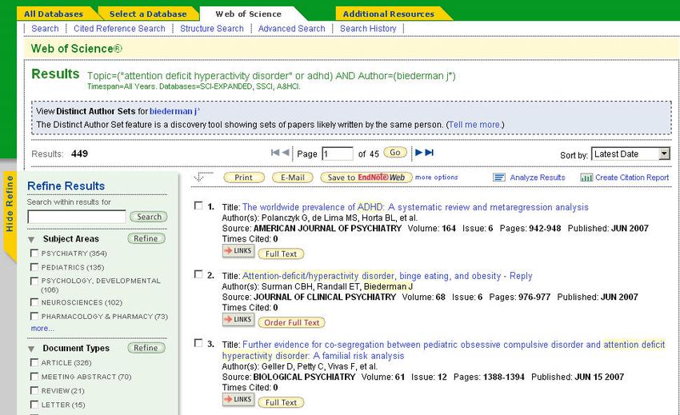Open the biederman j* distinct author sets link
Image resolution: width=680 pixels, height=415 pixels.
[174, 111]
